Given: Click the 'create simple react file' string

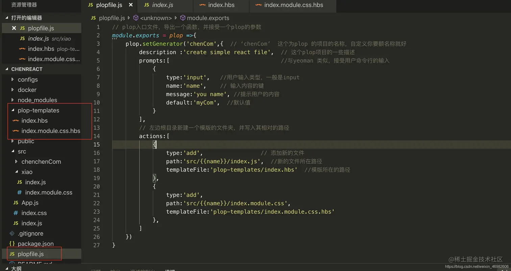Looking at the screenshot, I should click(x=228, y=52).
